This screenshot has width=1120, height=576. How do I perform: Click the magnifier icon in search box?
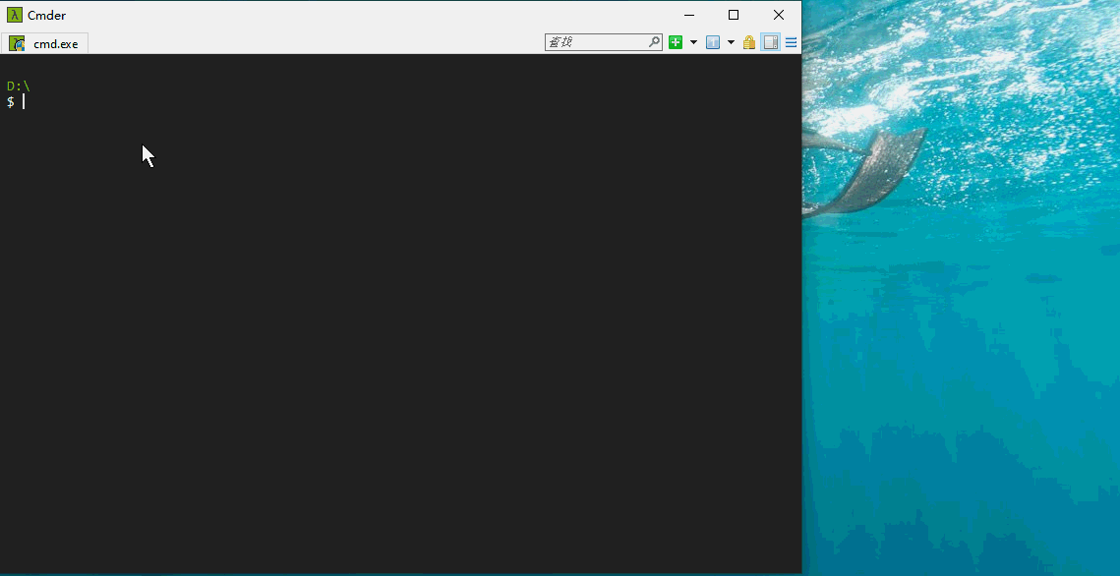(x=654, y=42)
